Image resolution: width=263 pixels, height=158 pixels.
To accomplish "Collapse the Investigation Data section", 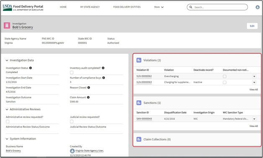I will (x=7, y=61).
